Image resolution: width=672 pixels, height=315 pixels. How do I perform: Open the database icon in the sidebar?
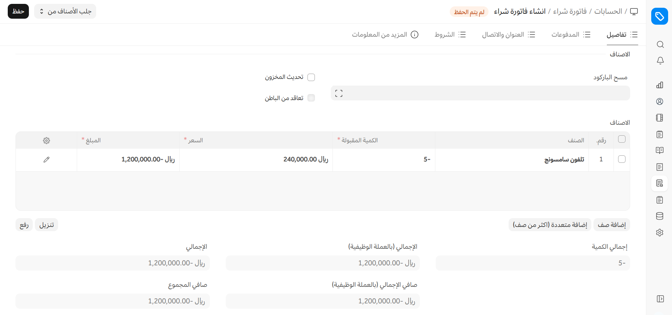pos(660,216)
